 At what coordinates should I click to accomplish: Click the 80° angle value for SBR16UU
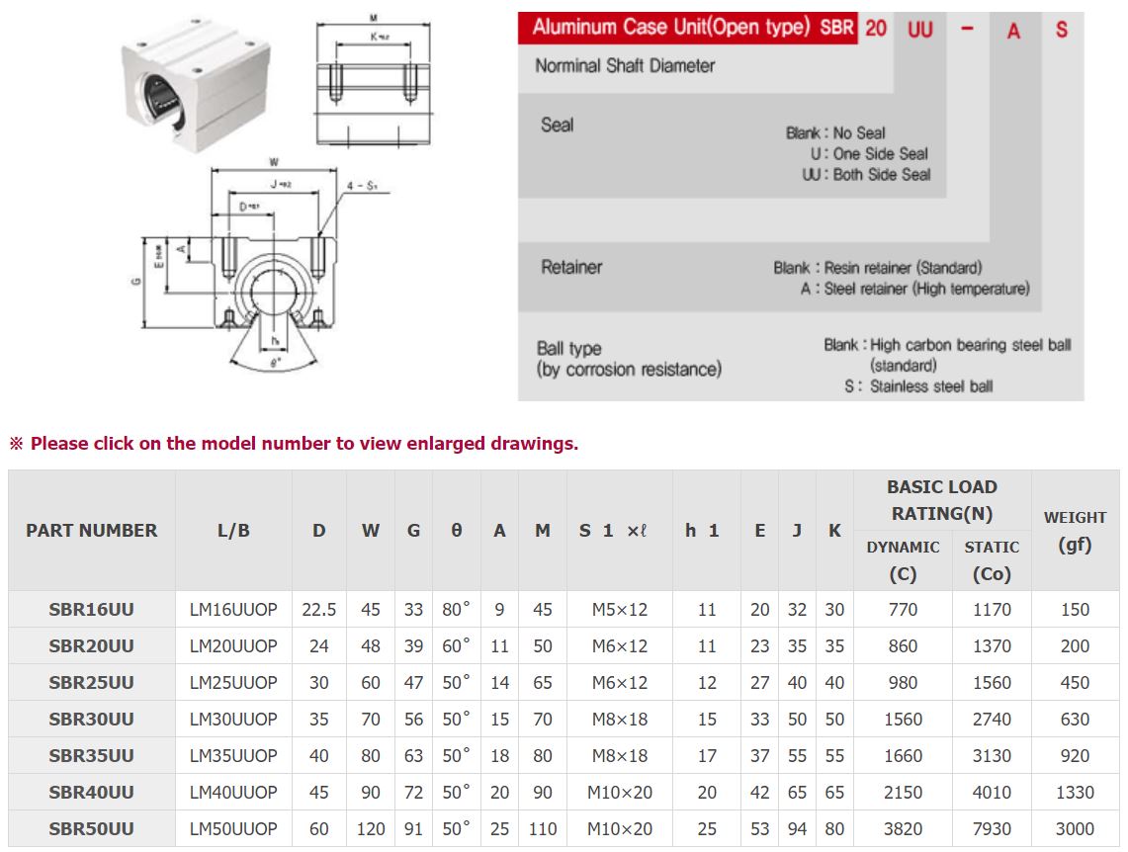(456, 610)
